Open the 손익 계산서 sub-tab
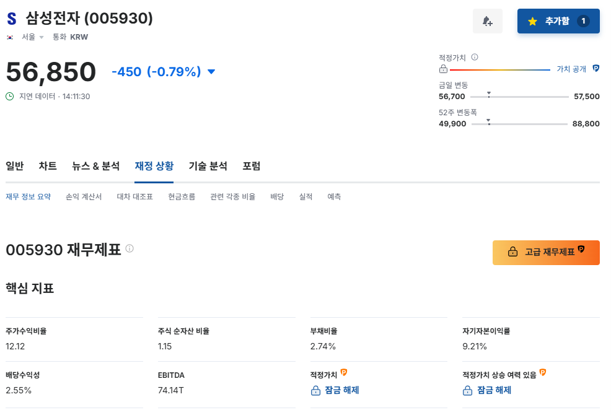Screen dimensions: 611x415 84,197
